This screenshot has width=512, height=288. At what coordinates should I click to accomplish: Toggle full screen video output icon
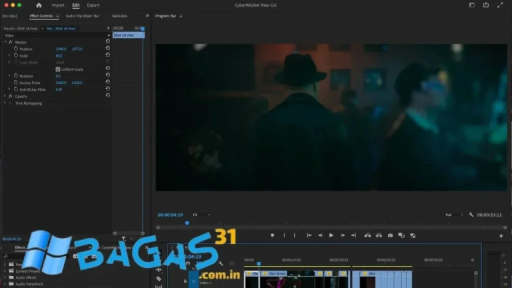click(500, 5)
